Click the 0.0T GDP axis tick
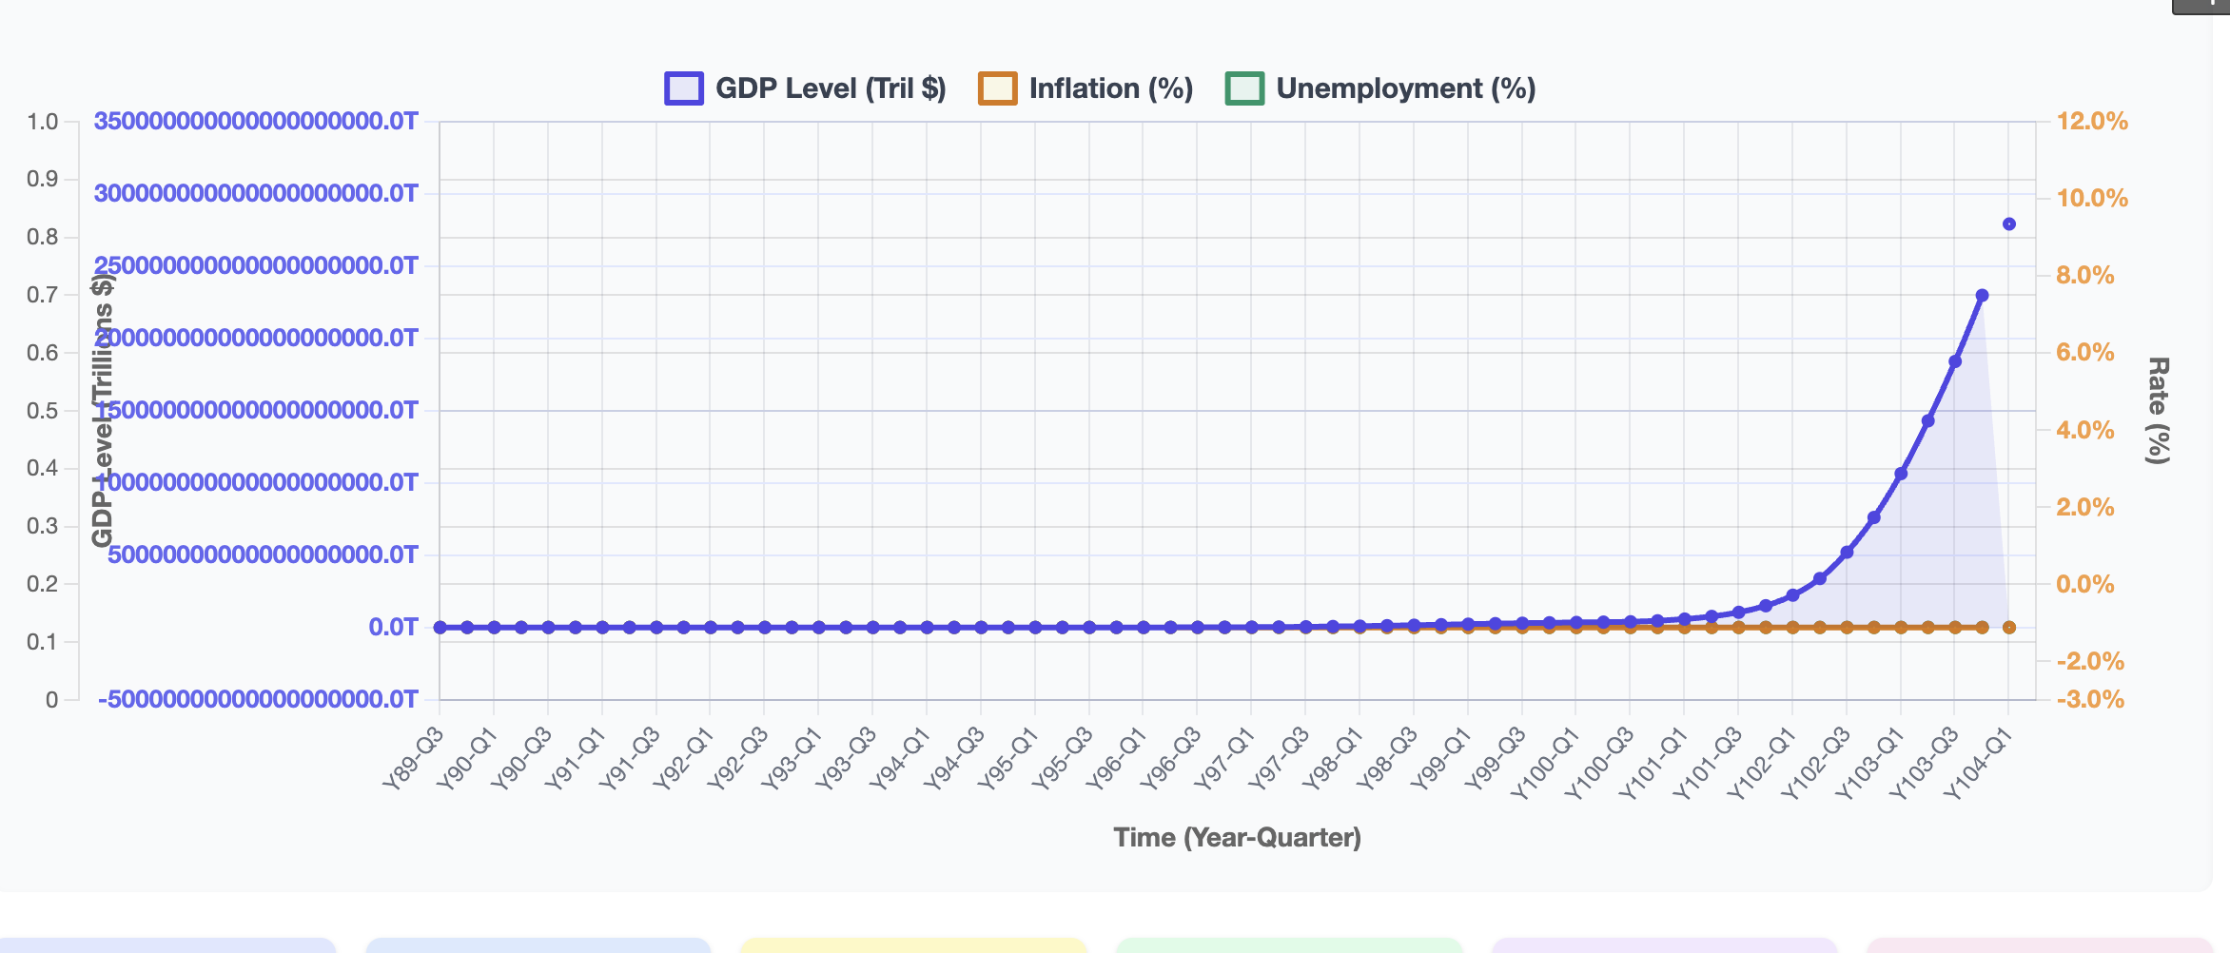Viewport: 2230px width, 953px height. click(394, 628)
